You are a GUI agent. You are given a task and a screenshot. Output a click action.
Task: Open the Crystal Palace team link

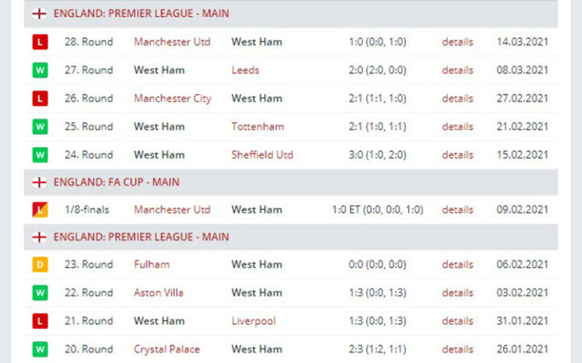(167, 349)
